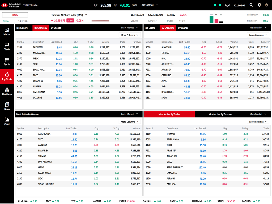Viewport: 272px width, 204px height.
Task: Open application settings via the gear icon
Action: [259, 5]
